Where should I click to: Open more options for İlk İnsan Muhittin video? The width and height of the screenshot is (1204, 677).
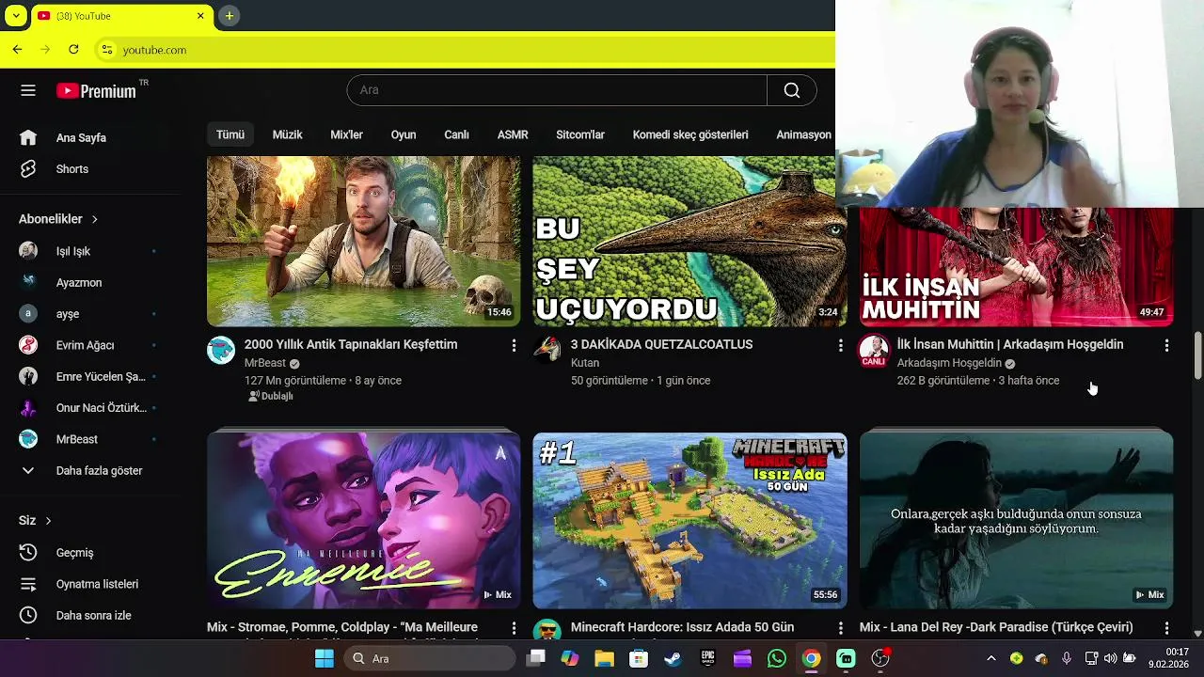1166,346
